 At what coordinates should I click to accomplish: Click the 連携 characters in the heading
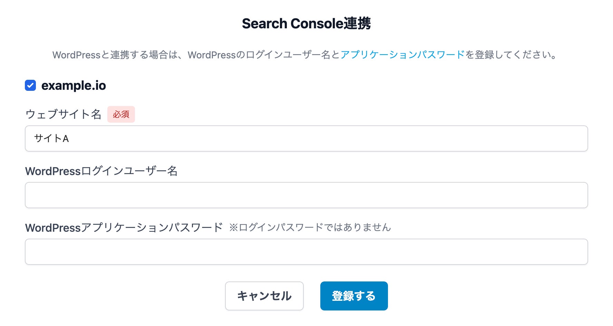[x=357, y=23]
